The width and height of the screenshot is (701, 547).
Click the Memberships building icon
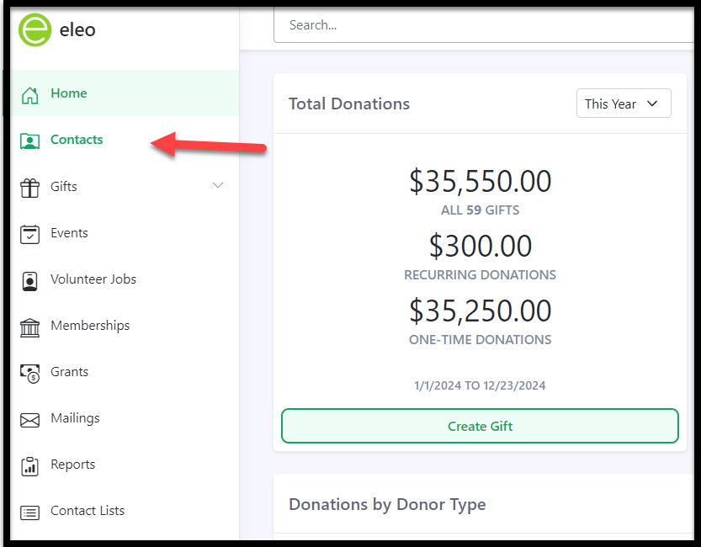pyautogui.click(x=30, y=327)
